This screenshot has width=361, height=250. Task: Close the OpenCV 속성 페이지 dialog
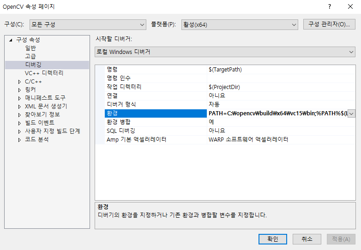[x=350, y=6]
